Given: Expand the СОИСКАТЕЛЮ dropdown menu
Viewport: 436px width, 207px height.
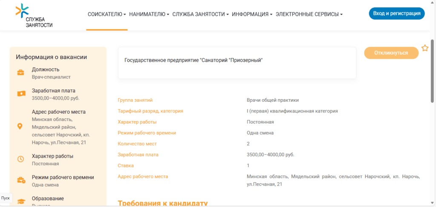Looking at the screenshot, I should coord(106,14).
